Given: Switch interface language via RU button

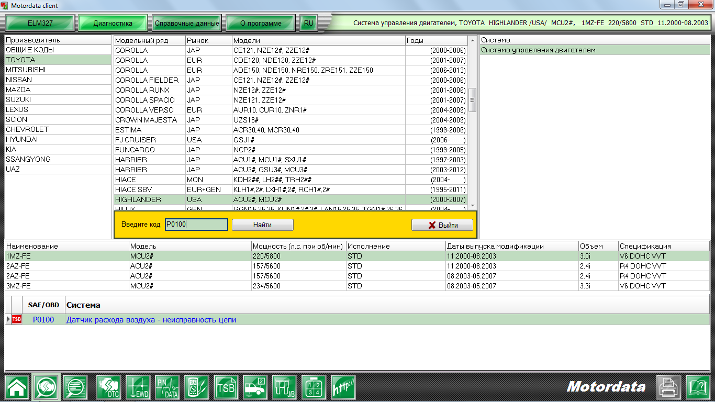Looking at the screenshot, I should [308, 23].
